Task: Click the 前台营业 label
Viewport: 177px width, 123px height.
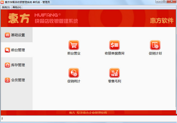Action: click(x=74, y=53)
